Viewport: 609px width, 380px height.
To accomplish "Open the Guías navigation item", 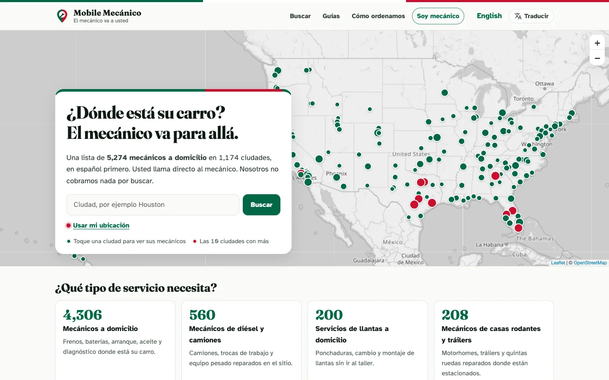I will pos(331,16).
